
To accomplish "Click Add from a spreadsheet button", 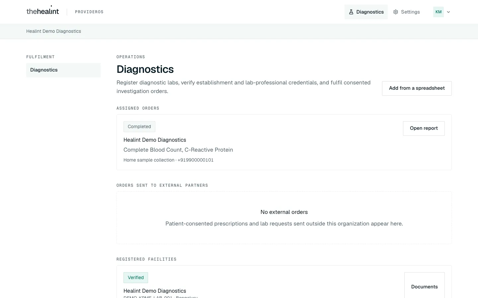I will point(417,88).
